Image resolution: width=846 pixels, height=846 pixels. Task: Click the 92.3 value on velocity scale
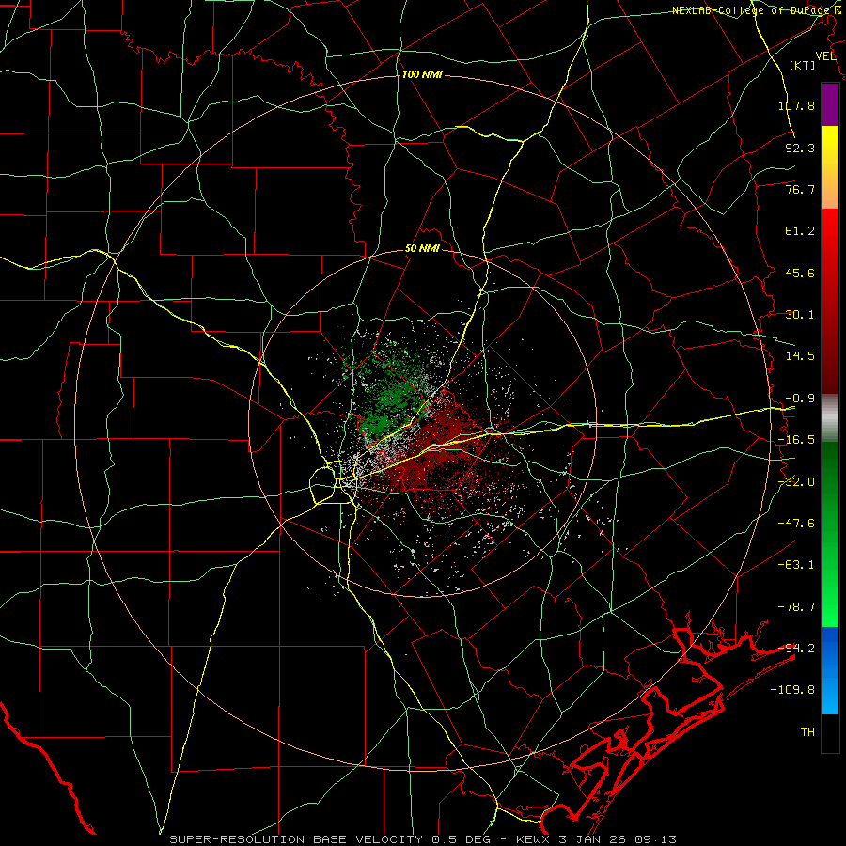(800, 148)
